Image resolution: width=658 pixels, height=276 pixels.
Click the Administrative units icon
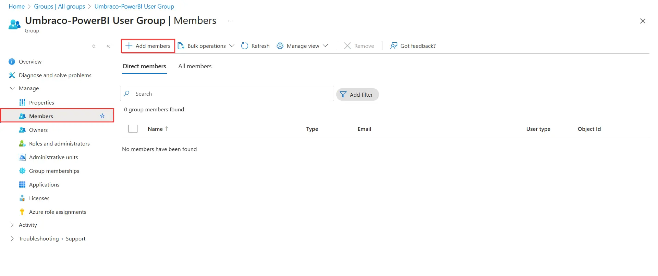pos(22,157)
